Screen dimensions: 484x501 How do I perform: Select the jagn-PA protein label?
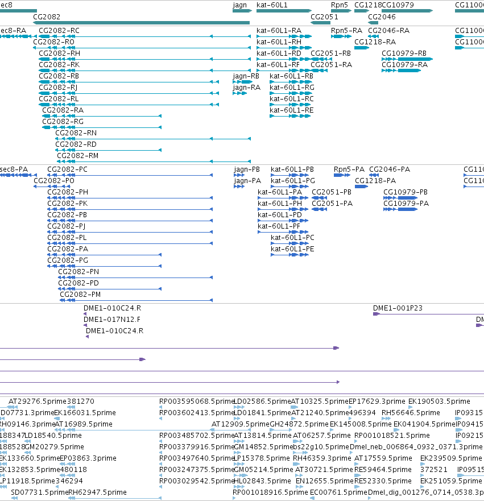247,181
